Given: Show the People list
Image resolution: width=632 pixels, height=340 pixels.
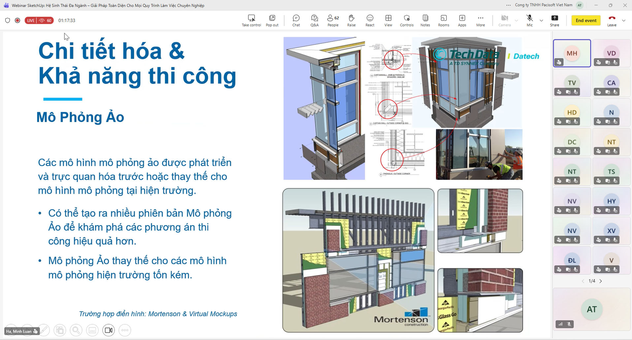Looking at the screenshot, I should click(333, 20).
